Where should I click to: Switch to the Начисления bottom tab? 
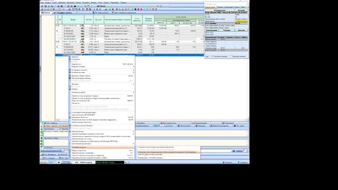tap(184, 126)
